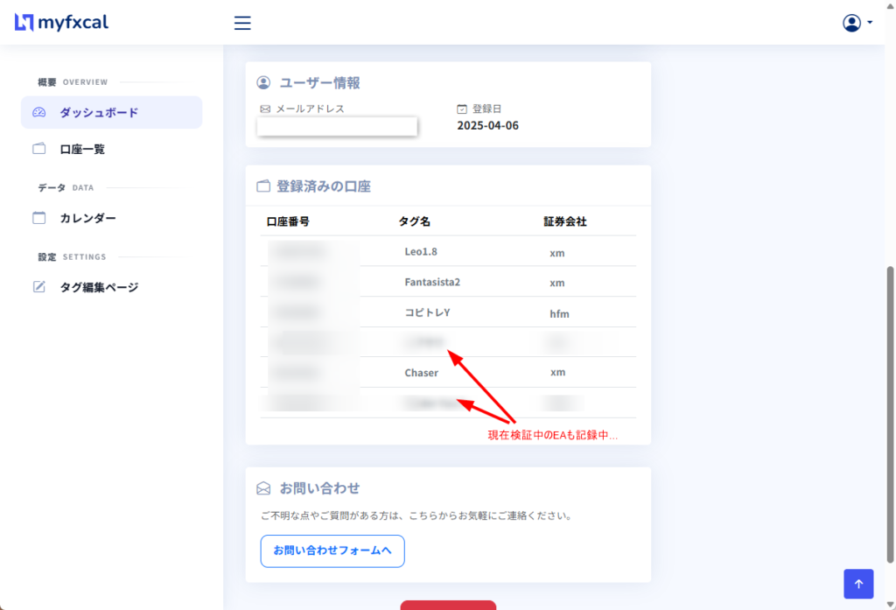Image resolution: width=896 pixels, height=610 pixels.
Task: Open the user account dropdown
Action: 857,23
